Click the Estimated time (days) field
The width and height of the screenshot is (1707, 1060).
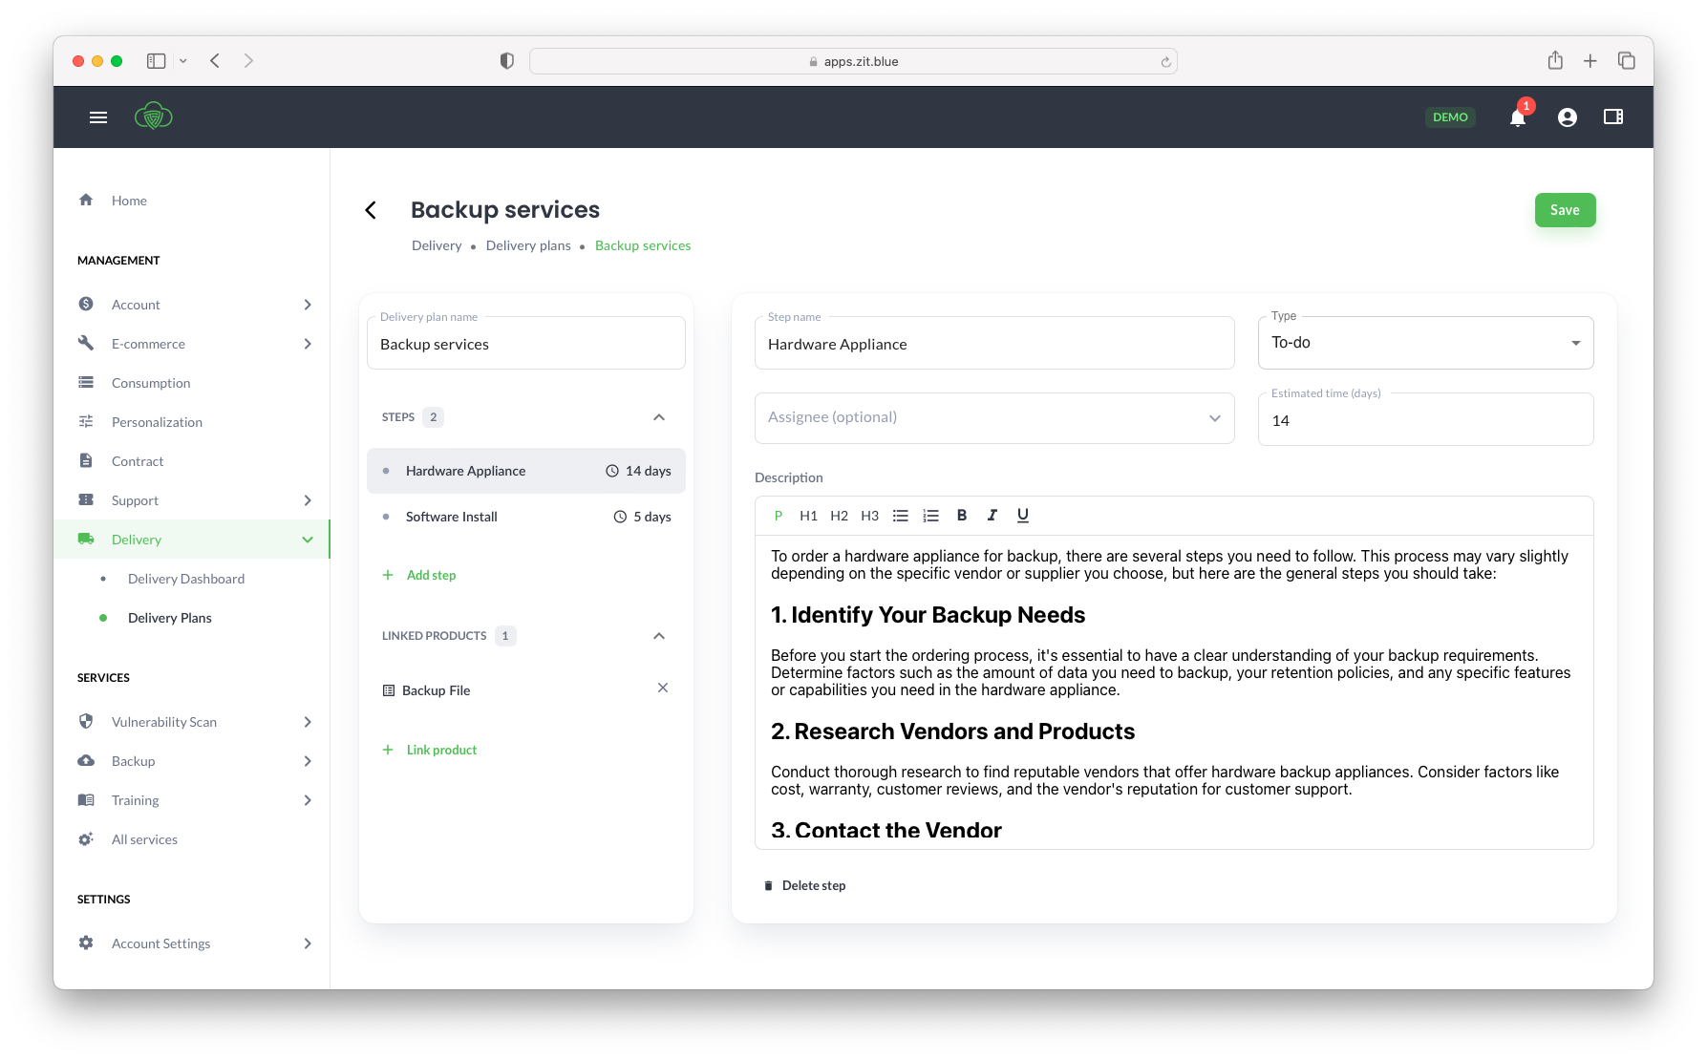coord(1425,420)
